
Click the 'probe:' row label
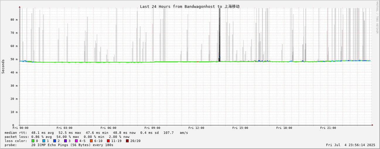point(11,145)
